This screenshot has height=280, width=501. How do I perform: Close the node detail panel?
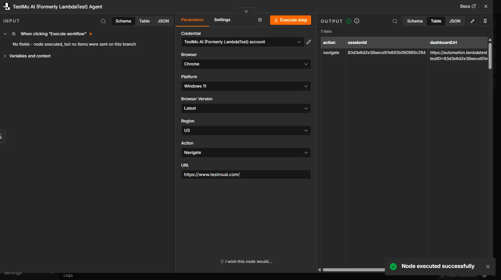point(486,6)
